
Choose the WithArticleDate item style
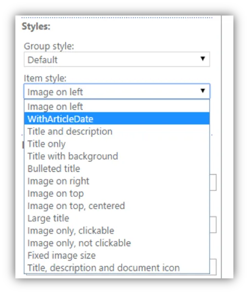click(x=117, y=119)
